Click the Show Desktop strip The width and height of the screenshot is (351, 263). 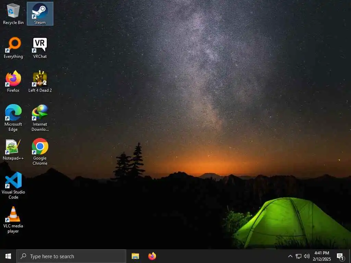pyautogui.click(x=350, y=256)
